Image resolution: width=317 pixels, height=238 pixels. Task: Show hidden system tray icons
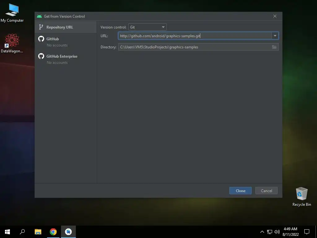click(x=262, y=232)
